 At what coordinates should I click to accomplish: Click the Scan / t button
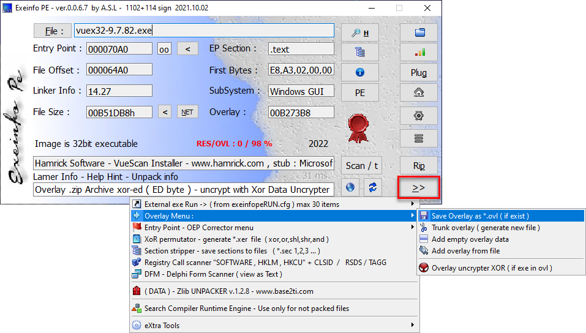361,165
